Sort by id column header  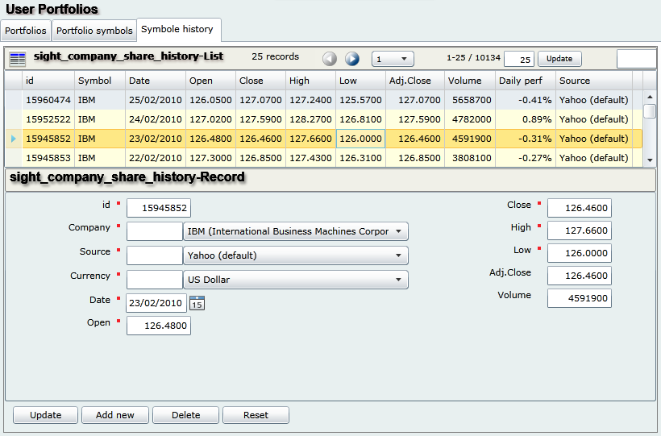click(48, 81)
